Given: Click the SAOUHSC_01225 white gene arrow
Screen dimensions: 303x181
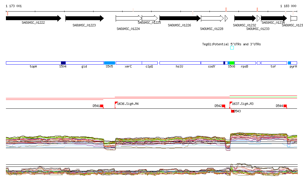Looking at the screenshot, I should click(x=150, y=18).
